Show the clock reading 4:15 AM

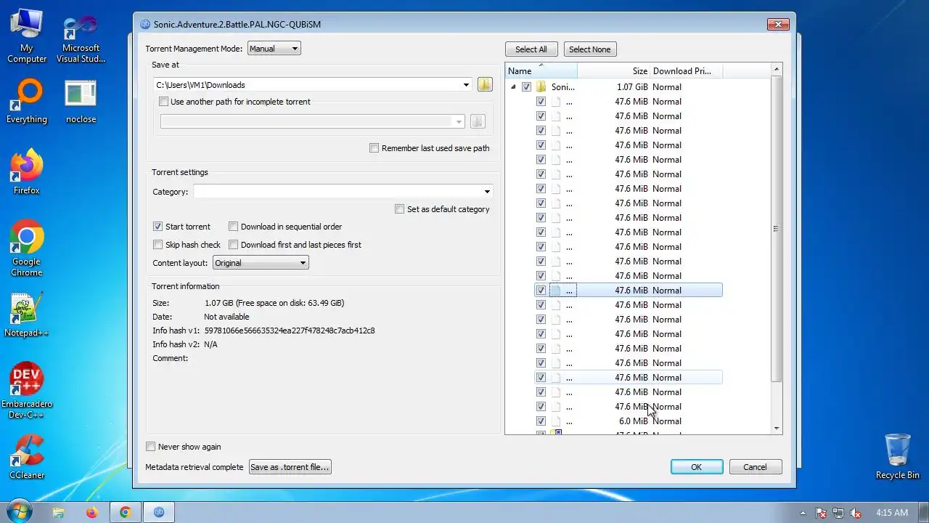(x=892, y=513)
